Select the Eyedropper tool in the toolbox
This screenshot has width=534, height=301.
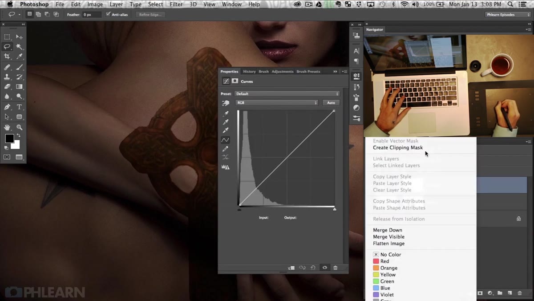[19, 57]
